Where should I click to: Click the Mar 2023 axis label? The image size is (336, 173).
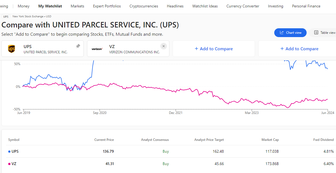[252, 113]
